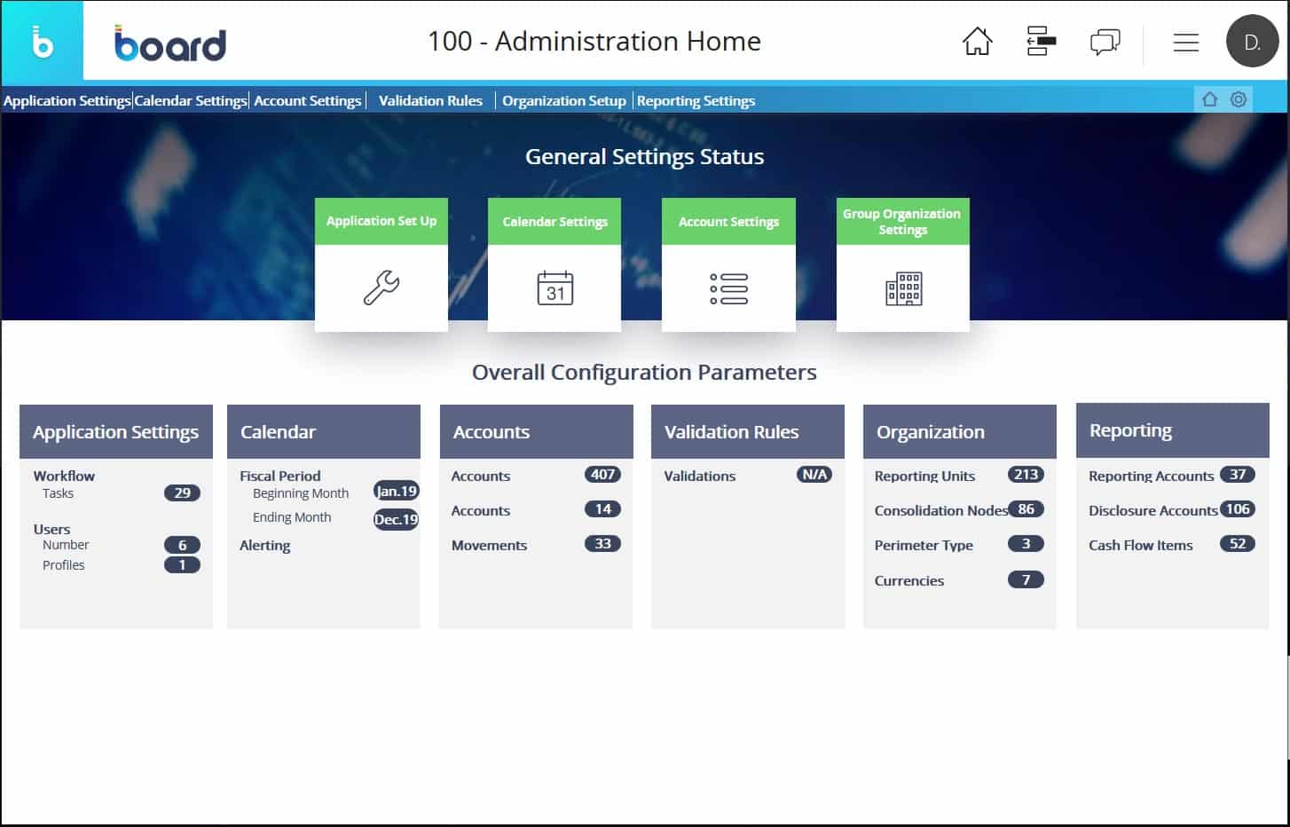Image resolution: width=1290 pixels, height=827 pixels.
Task: Click the Reporting Accounts 37 badge
Action: point(1239,475)
